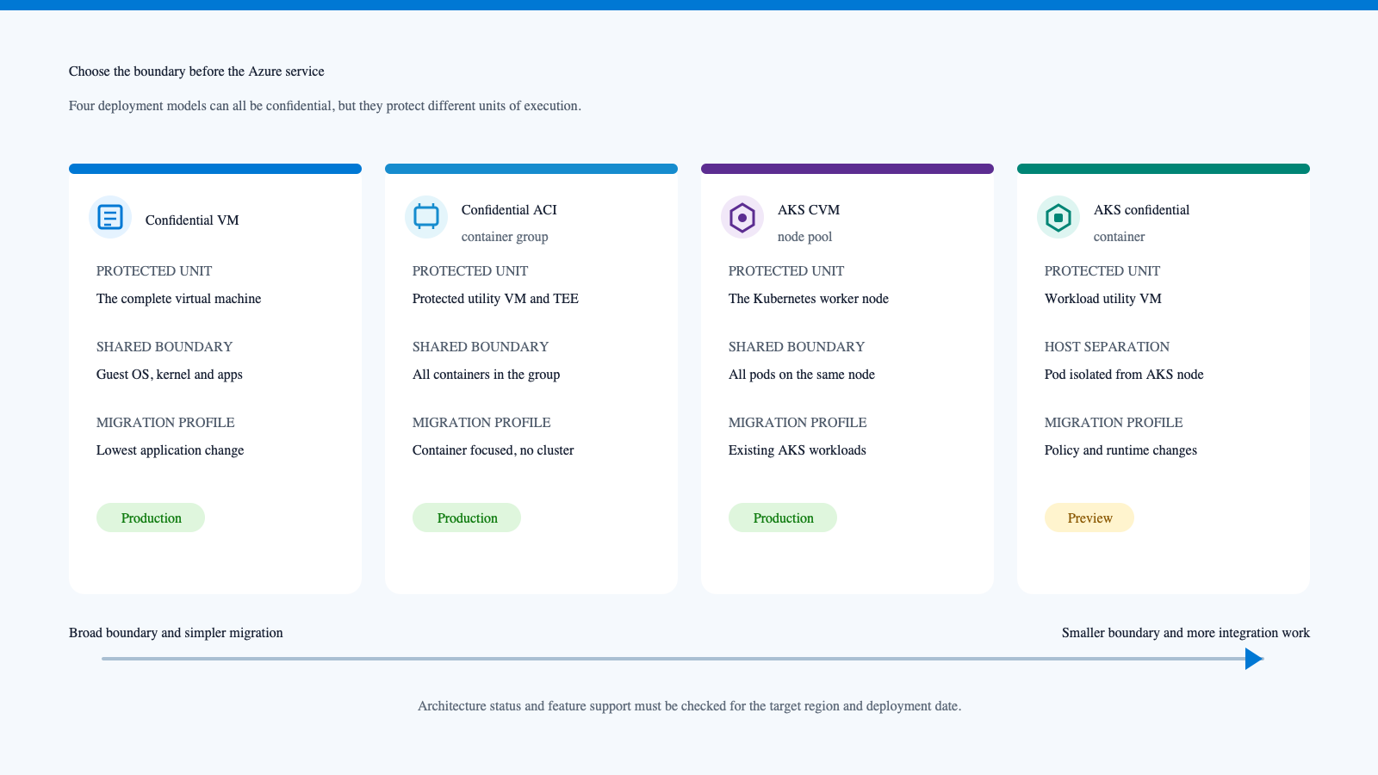Click 'Guest OS, kernel and apps' text
This screenshot has height=775, width=1378.
click(170, 375)
